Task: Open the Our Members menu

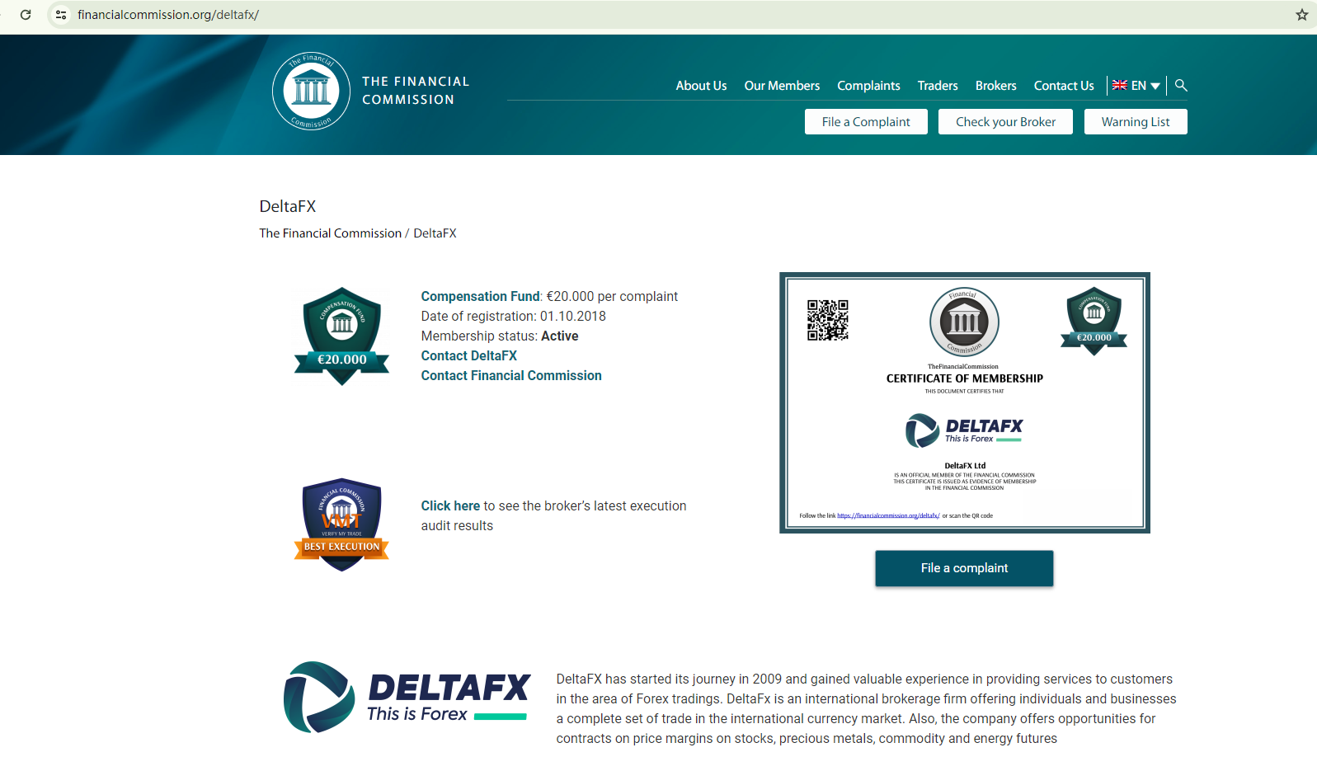Action: pos(782,86)
